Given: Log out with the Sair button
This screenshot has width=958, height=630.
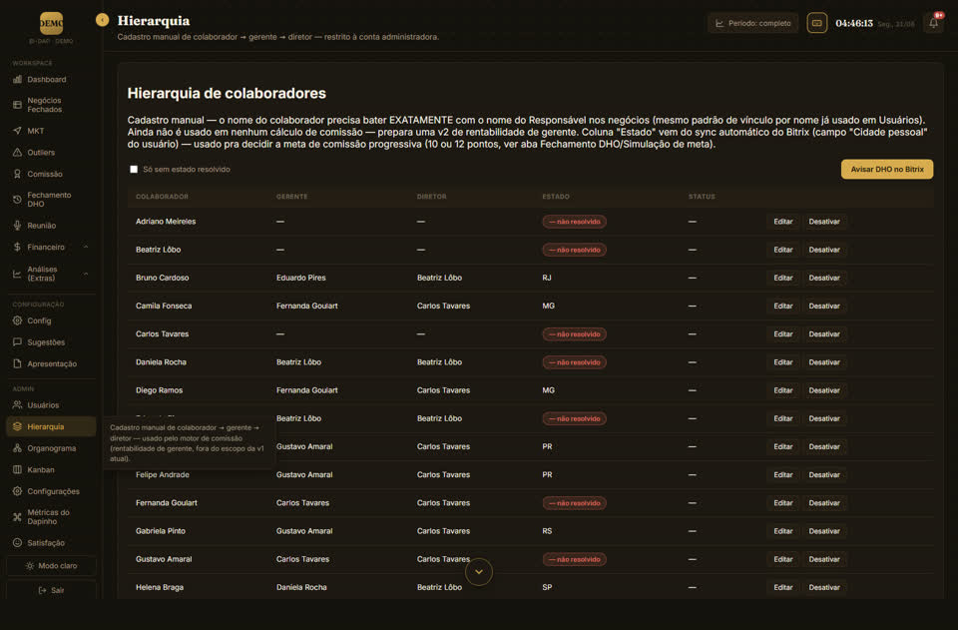Looking at the screenshot, I should coord(51,590).
